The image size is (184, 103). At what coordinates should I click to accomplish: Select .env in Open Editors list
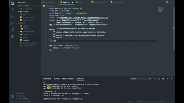click(x=24, y=15)
